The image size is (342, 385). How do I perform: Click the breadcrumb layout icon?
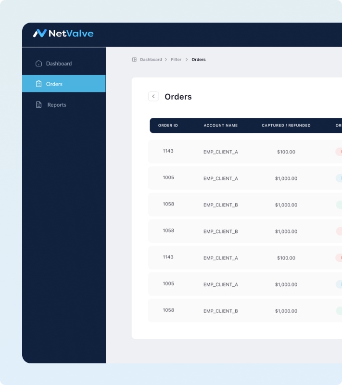[134, 59]
